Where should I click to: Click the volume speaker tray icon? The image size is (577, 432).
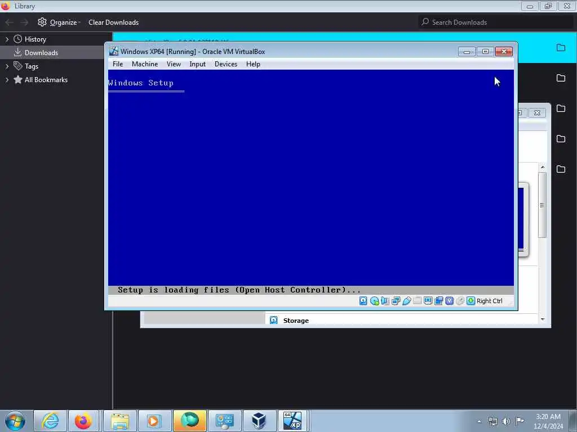click(x=506, y=421)
